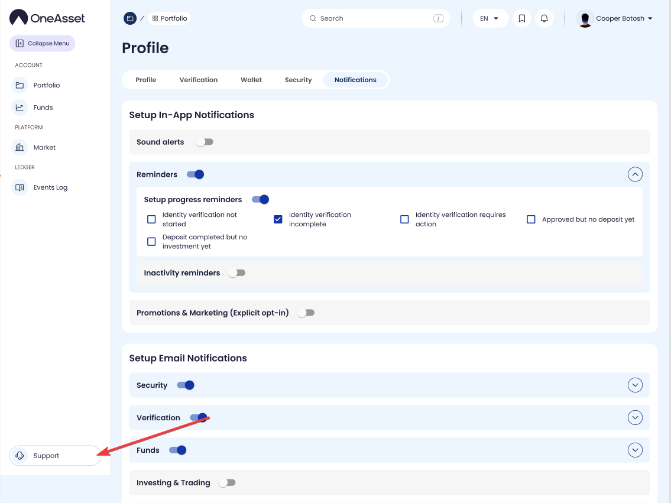Image resolution: width=671 pixels, height=503 pixels.
Task: Click the Search input field
Action: tap(375, 18)
